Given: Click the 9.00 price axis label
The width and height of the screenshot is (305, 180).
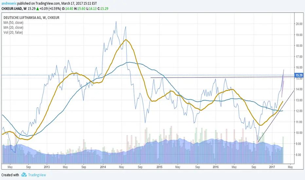Looking at the screenshot, I should click(x=299, y=144).
